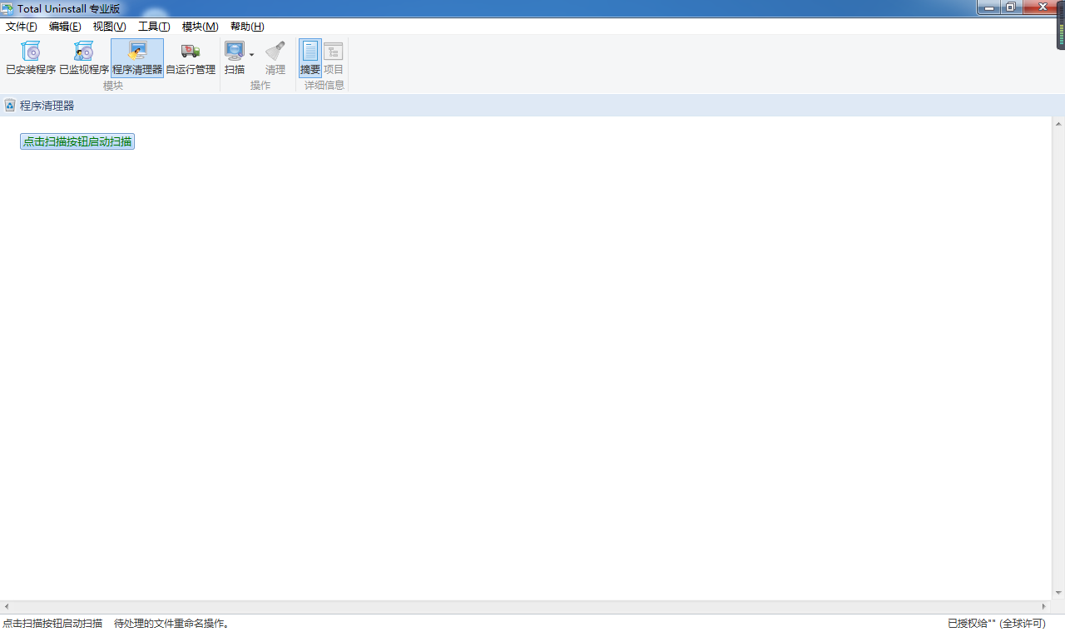Screen dimensions: 1065x632
Task: Open the 帮助 (Help) menu
Action: point(246,26)
